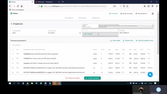Go back in browser history
Viewport: 167px width, 94px height.
(x=10, y=6)
